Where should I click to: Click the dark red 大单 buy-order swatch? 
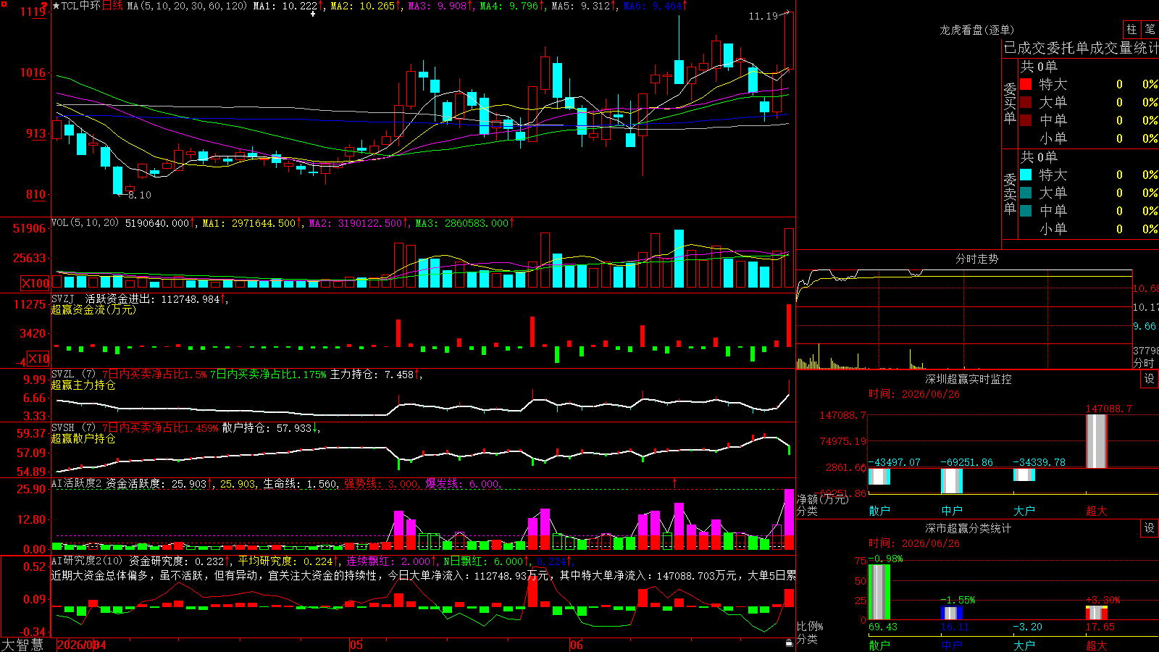coord(1026,102)
